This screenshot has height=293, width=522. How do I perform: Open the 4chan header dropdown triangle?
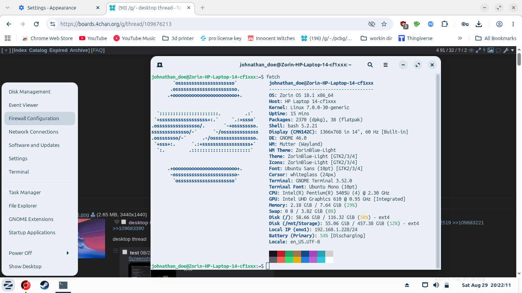pyautogui.click(x=512, y=50)
